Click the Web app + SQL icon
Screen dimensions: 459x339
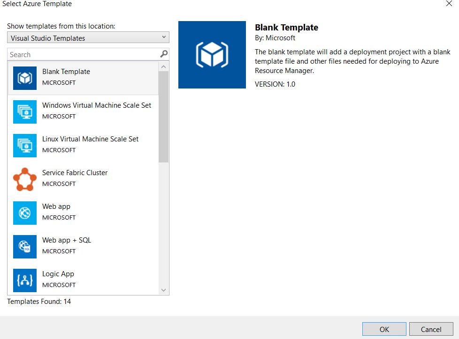pyautogui.click(x=25, y=247)
